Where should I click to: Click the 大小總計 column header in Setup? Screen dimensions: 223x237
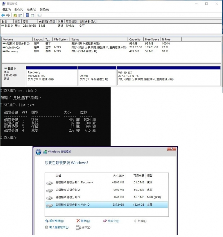click(115, 176)
